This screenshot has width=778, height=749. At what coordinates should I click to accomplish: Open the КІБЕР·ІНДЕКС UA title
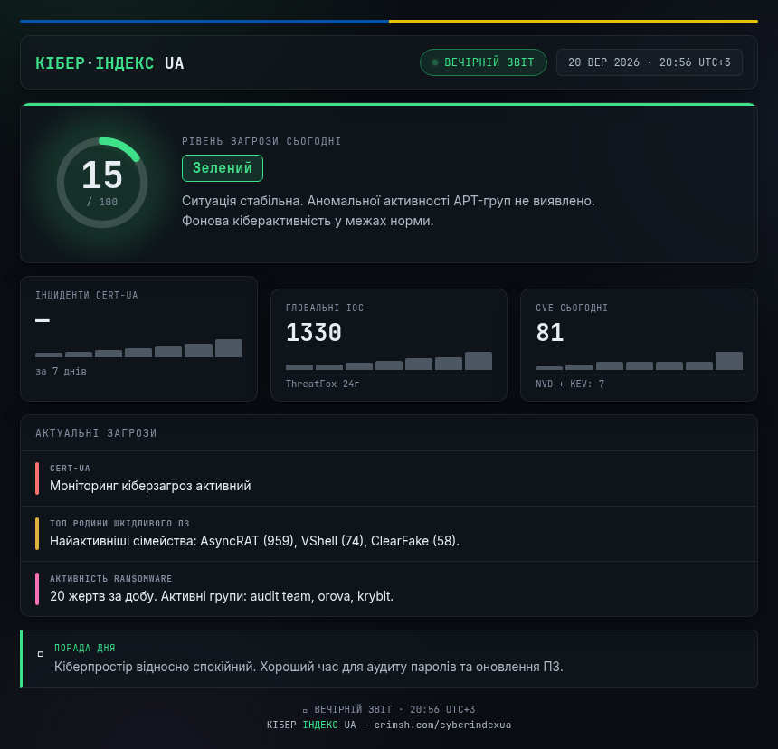pos(109,63)
